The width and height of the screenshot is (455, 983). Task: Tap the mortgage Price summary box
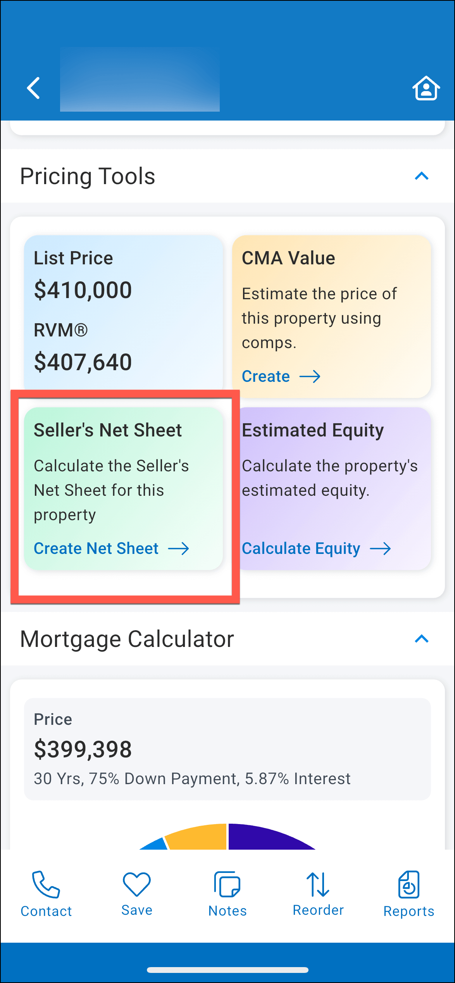coord(227,749)
